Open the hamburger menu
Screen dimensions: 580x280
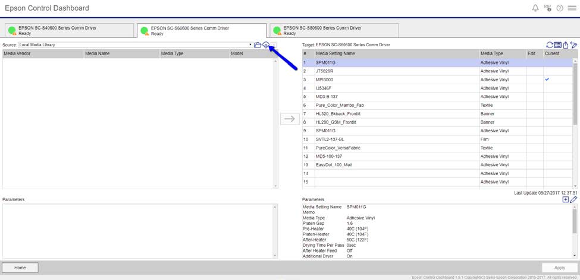(x=572, y=8)
